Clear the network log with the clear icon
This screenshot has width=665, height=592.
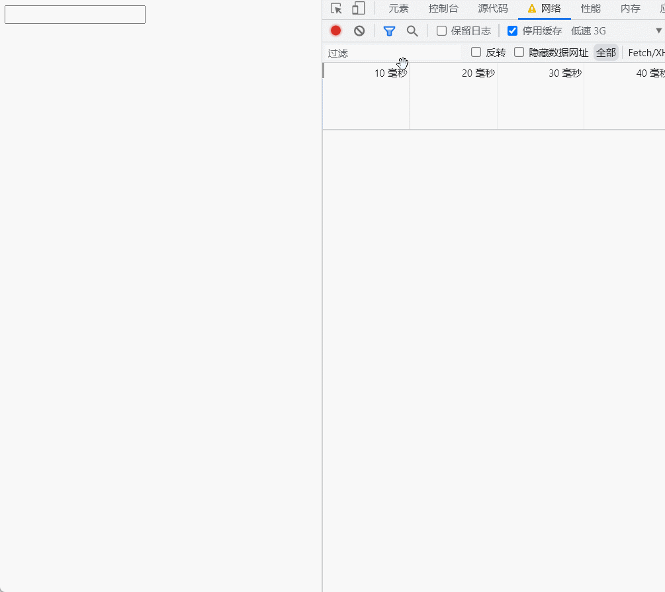point(358,30)
